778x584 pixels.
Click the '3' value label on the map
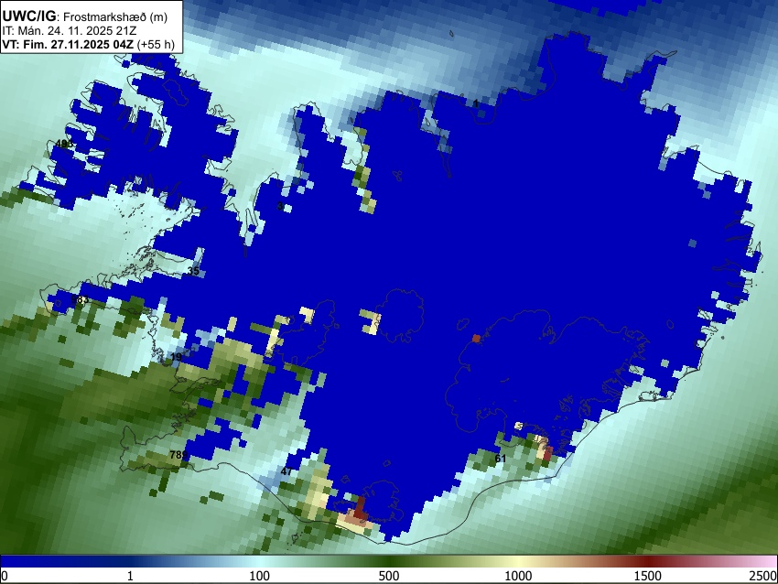tap(280, 206)
